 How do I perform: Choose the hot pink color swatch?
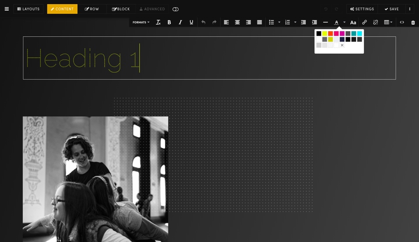(x=336, y=34)
